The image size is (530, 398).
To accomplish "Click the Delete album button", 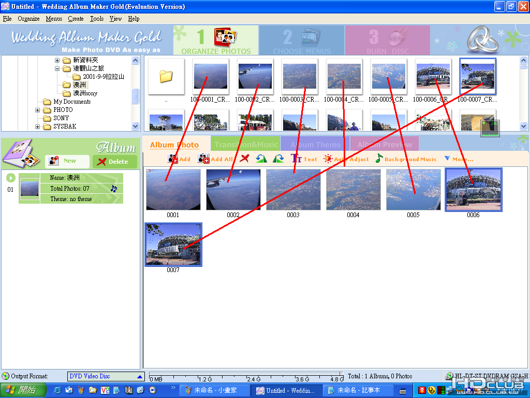I will click(x=115, y=162).
